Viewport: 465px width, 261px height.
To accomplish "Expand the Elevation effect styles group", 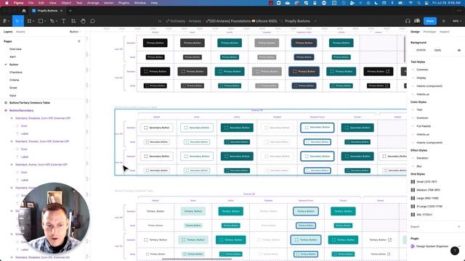I will coord(413,158).
